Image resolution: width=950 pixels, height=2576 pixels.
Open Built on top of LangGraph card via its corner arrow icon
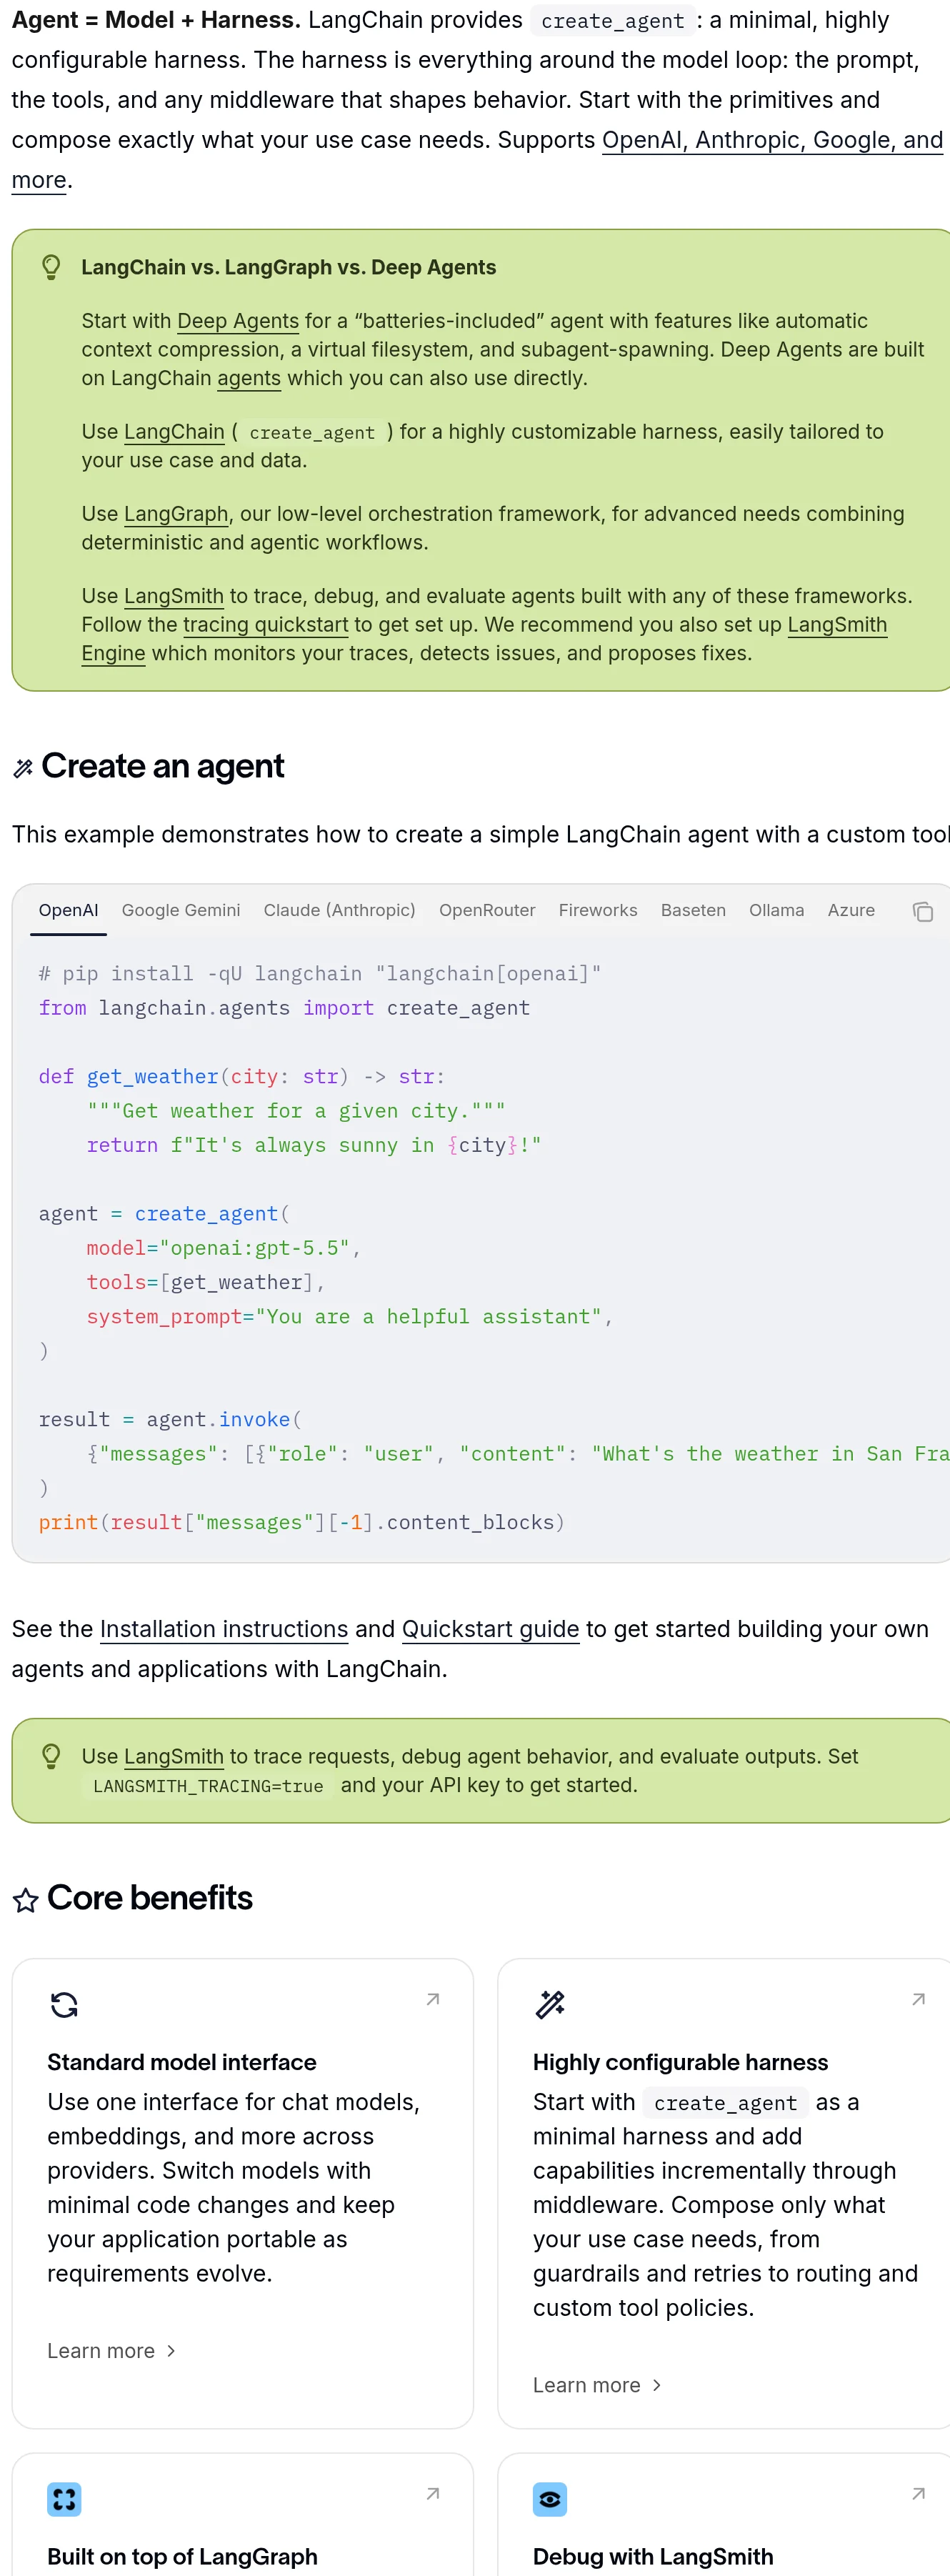pos(433,2493)
